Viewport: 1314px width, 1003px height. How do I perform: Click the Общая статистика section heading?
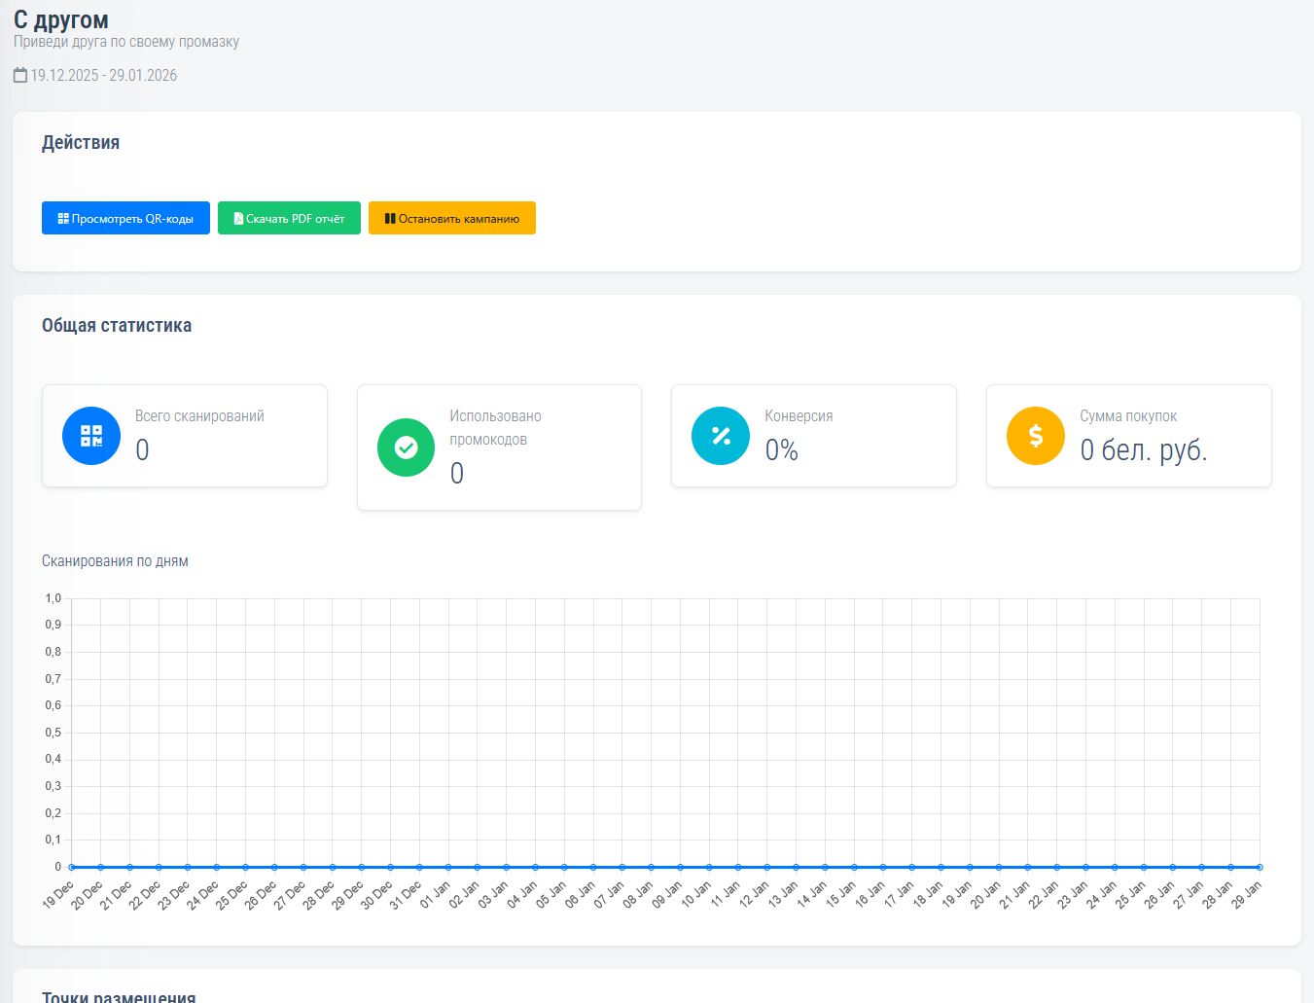click(x=117, y=326)
